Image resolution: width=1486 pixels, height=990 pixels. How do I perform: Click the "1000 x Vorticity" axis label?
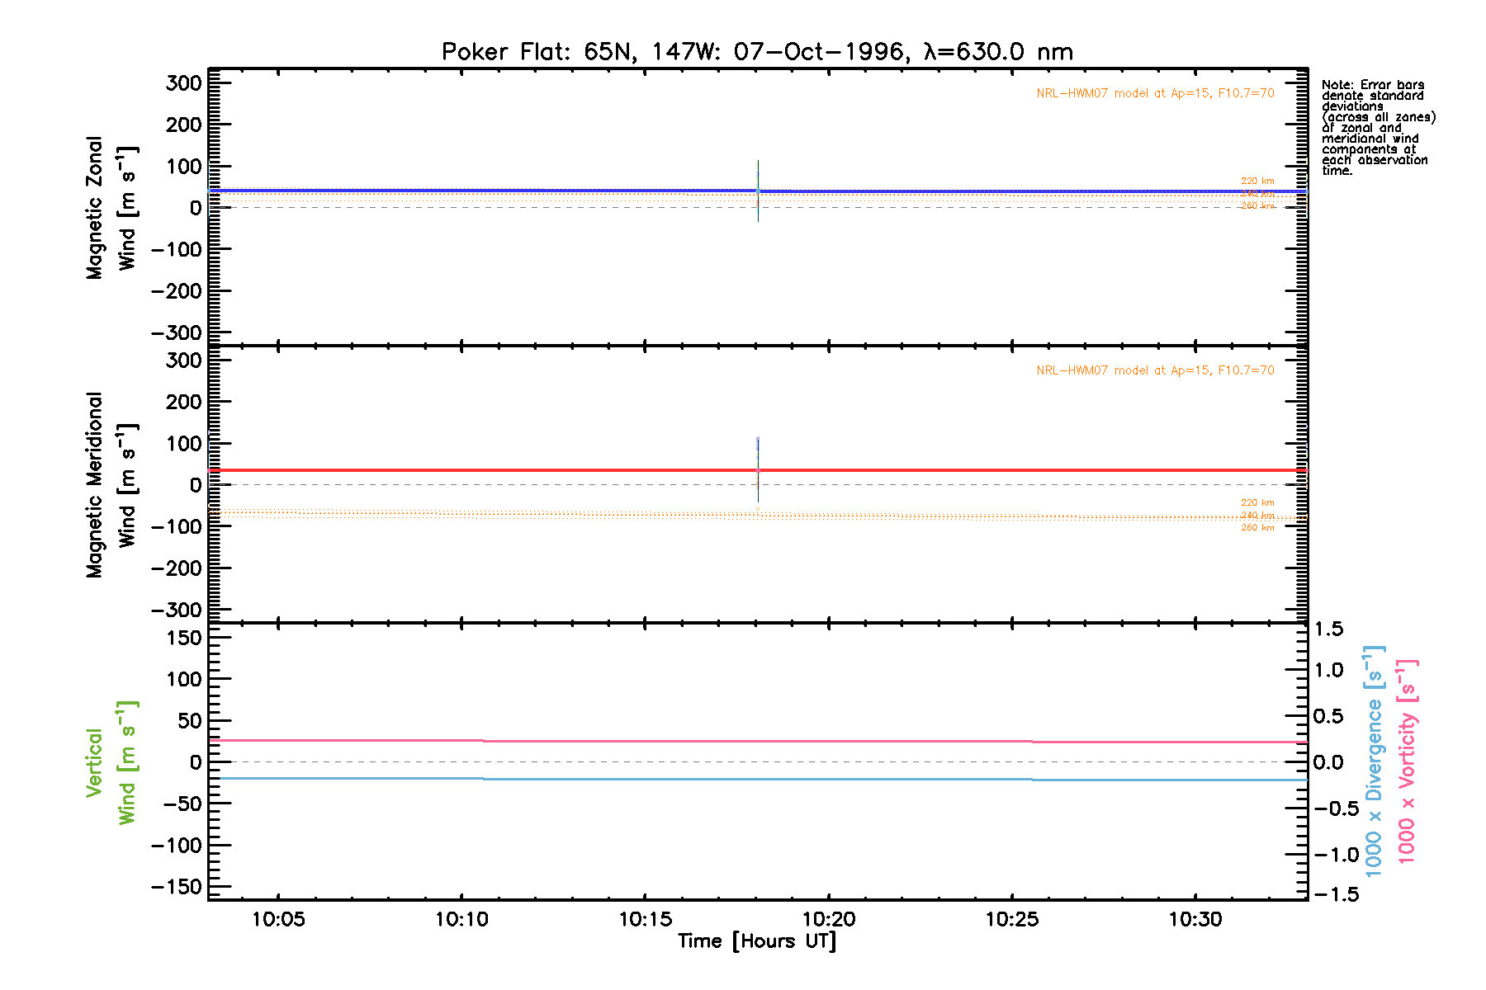(x=1407, y=761)
